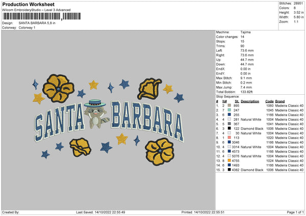Click the 'Stop Sequence:' heading
The width and height of the screenshot is (306, 216).
click(227, 97)
